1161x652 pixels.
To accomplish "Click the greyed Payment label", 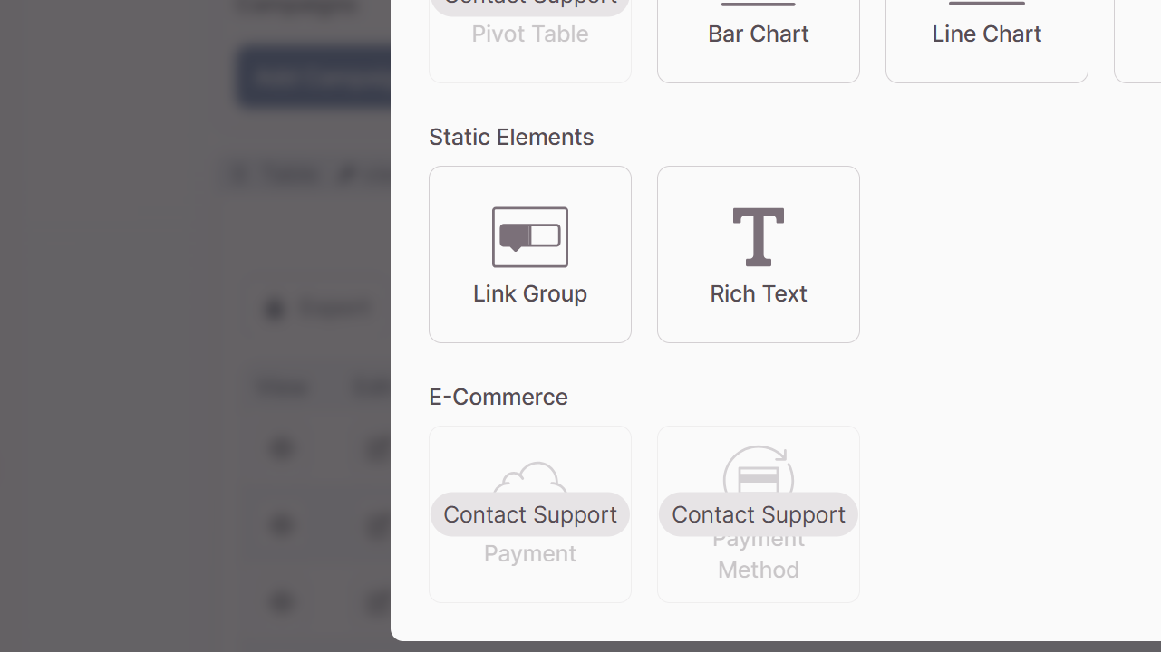I will [x=530, y=553].
